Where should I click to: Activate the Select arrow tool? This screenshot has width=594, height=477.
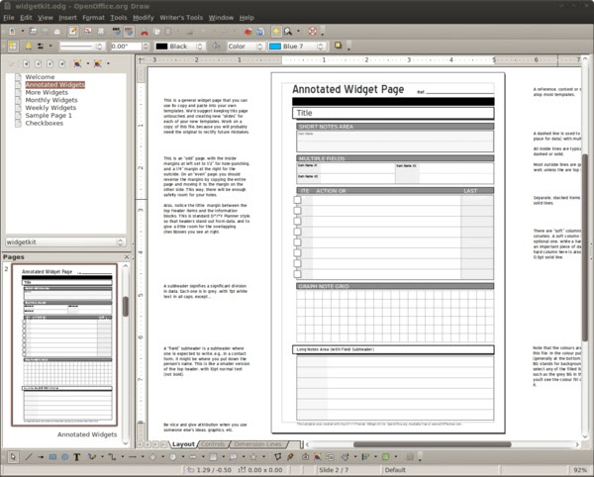click(x=13, y=457)
